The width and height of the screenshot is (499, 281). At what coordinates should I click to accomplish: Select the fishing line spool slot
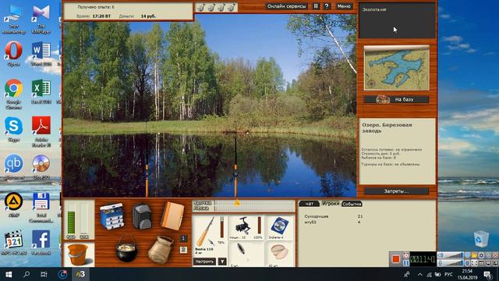pos(279,227)
